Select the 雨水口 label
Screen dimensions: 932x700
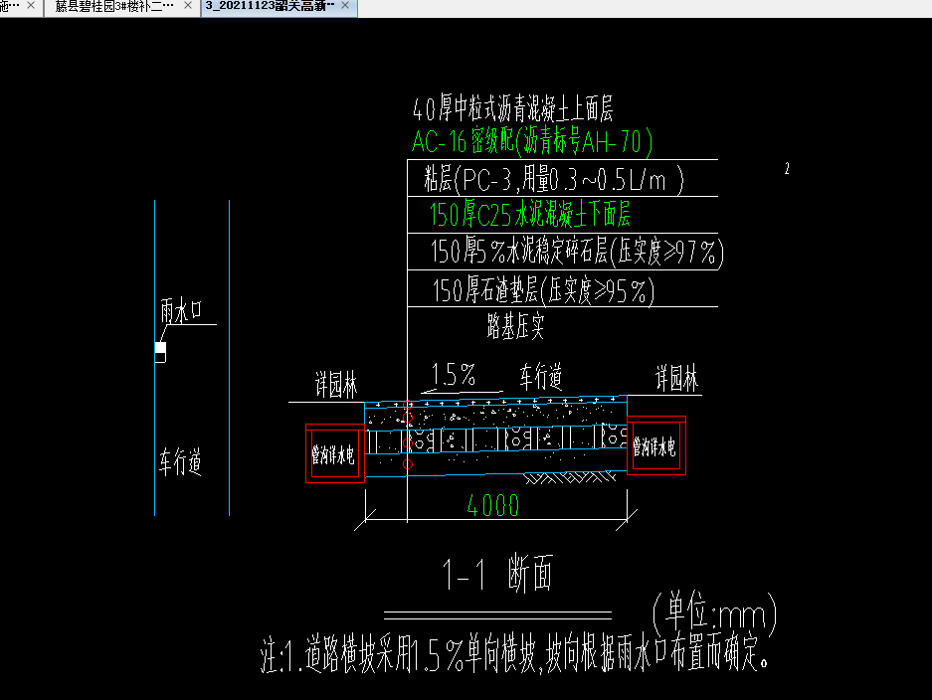click(181, 311)
